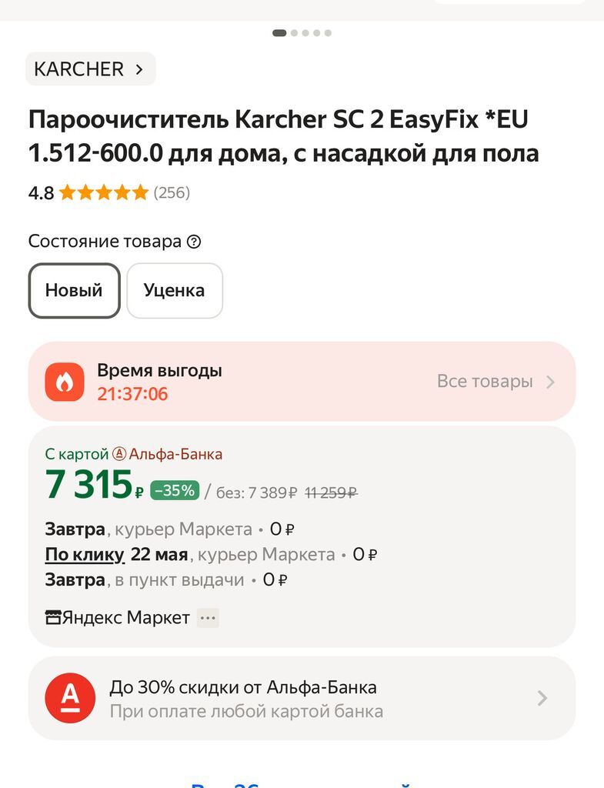
Task: Select the Уценка condition option
Action: (x=175, y=290)
